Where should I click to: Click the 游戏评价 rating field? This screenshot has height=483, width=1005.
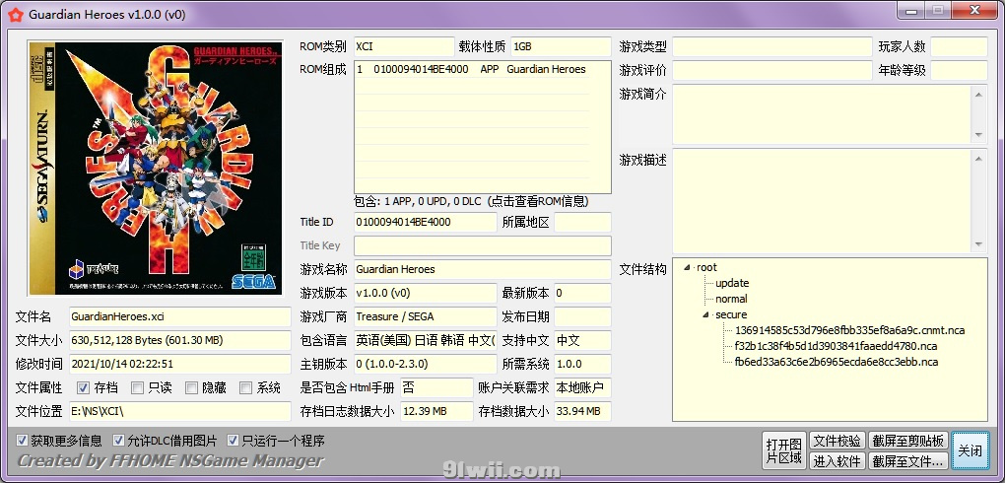(772, 71)
